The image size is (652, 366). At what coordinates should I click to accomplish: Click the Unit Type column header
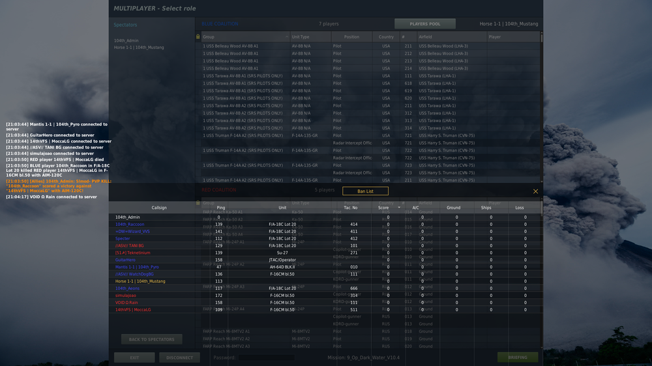coord(310,37)
